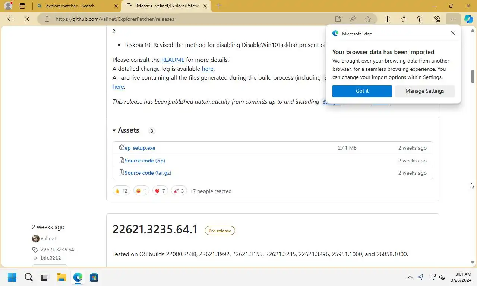
Task: Click the page vertical scrollbar thumb
Action: 473,76
